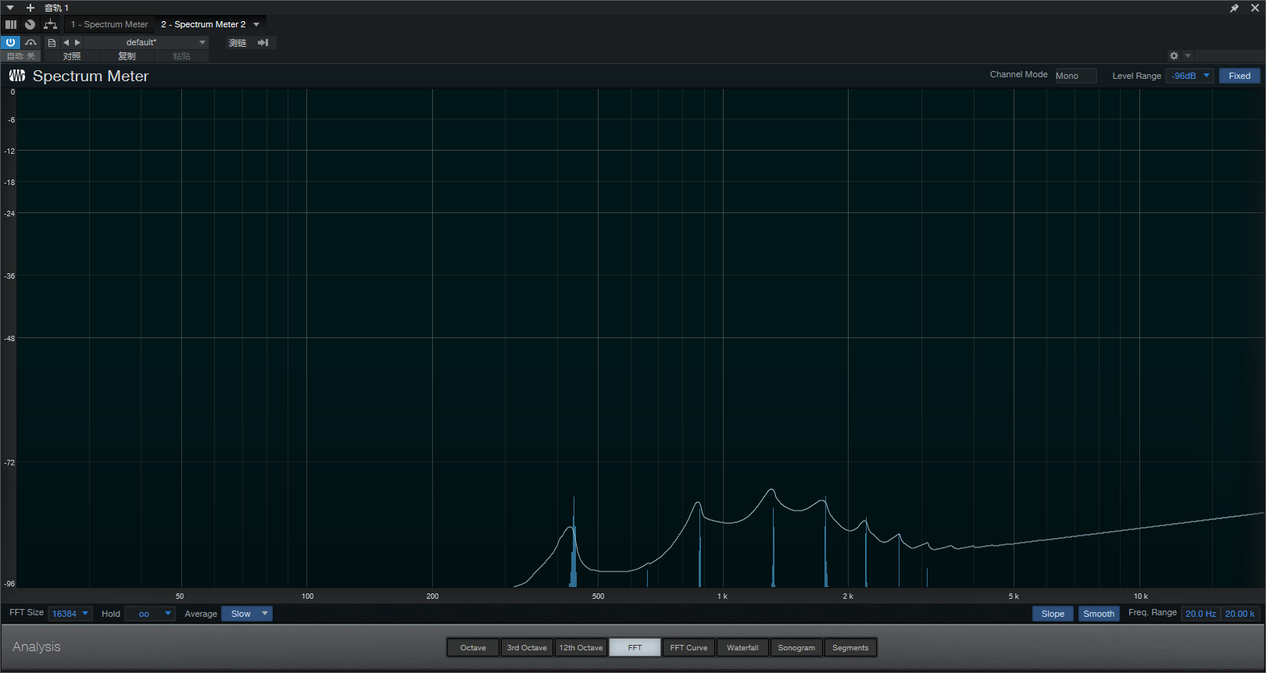Image resolution: width=1266 pixels, height=673 pixels.
Task: Toggle the plugin power bypass button
Action: (10, 42)
